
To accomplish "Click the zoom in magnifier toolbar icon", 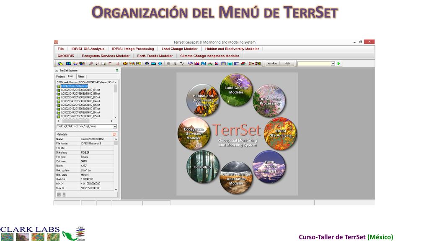I will [x=90, y=64].
